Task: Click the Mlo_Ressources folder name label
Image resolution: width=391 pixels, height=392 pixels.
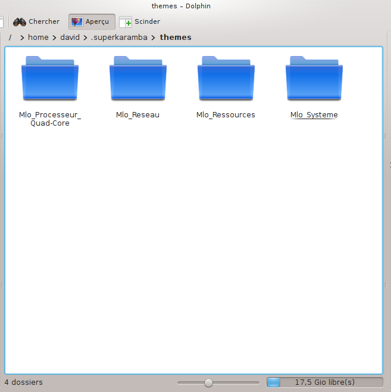Action: pos(226,115)
